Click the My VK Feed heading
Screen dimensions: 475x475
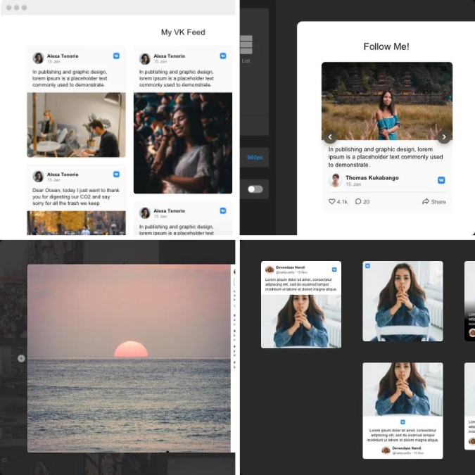[183, 32]
